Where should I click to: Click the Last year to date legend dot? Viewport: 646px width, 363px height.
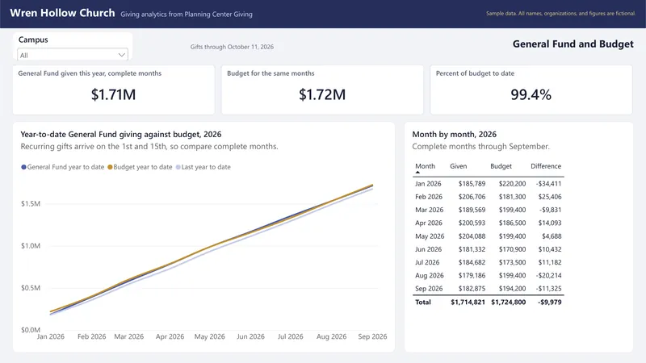[178, 167]
